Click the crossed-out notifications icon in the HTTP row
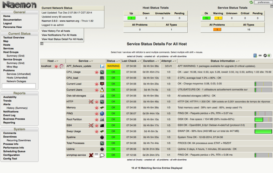 (x=91, y=102)
